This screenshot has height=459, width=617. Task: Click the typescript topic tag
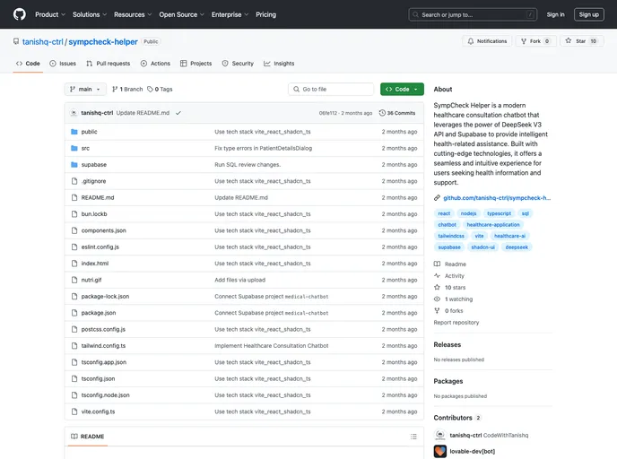(499, 213)
